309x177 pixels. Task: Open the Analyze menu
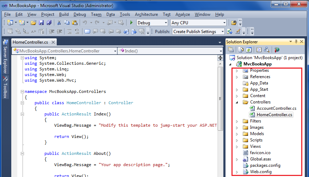coord(183,14)
